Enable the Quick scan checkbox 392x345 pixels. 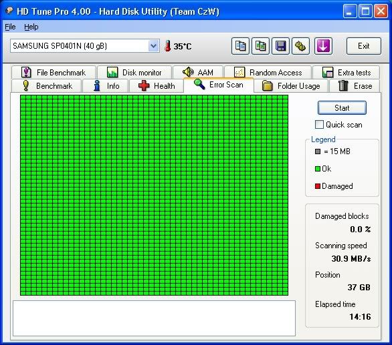(319, 125)
